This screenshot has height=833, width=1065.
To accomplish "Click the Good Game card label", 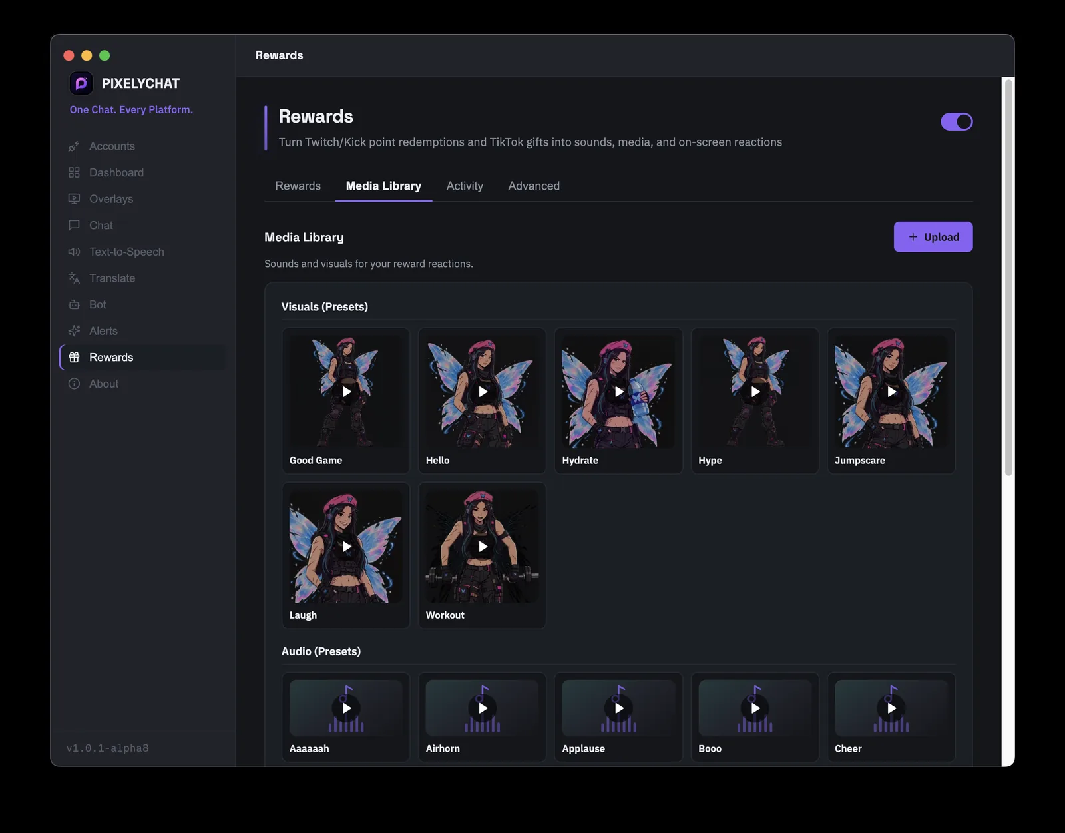I will click(x=316, y=460).
